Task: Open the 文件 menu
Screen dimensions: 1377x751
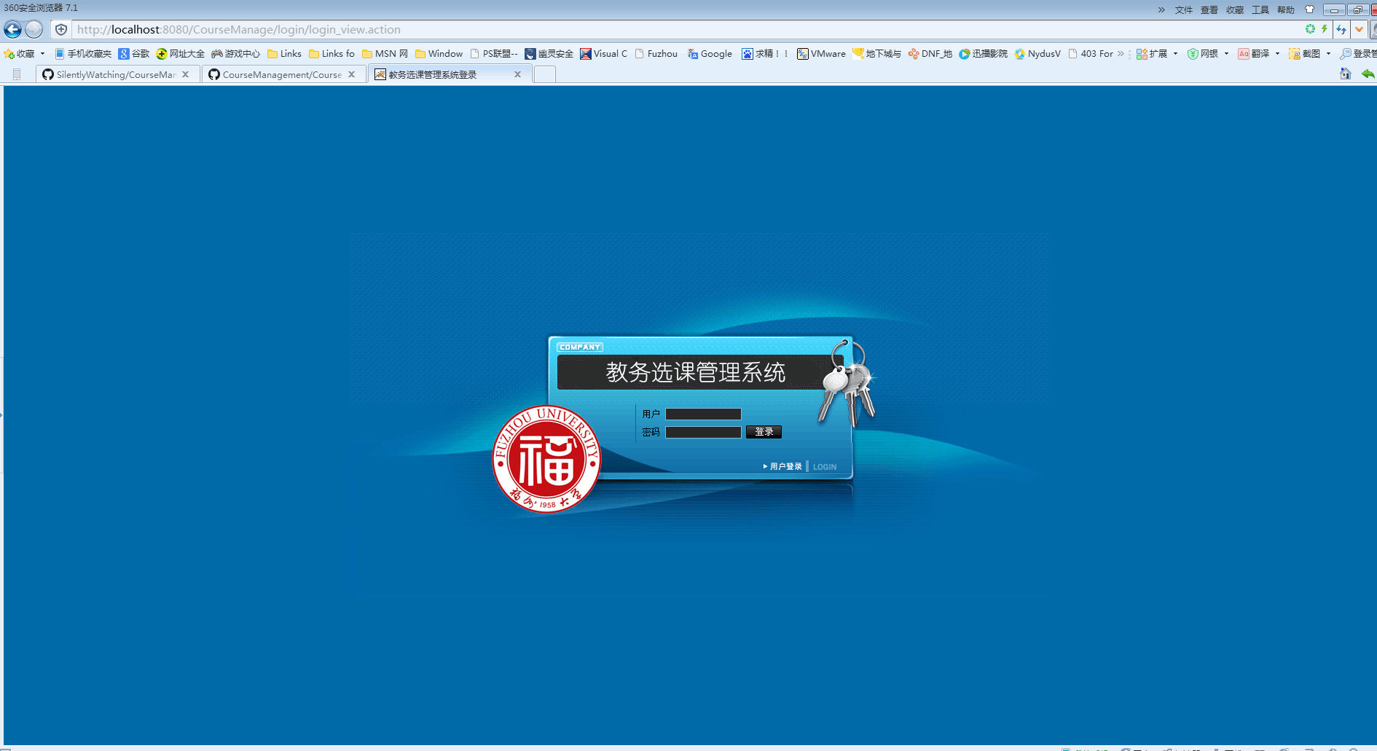Action: coord(1184,9)
